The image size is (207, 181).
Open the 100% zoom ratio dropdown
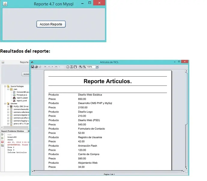[97, 67]
